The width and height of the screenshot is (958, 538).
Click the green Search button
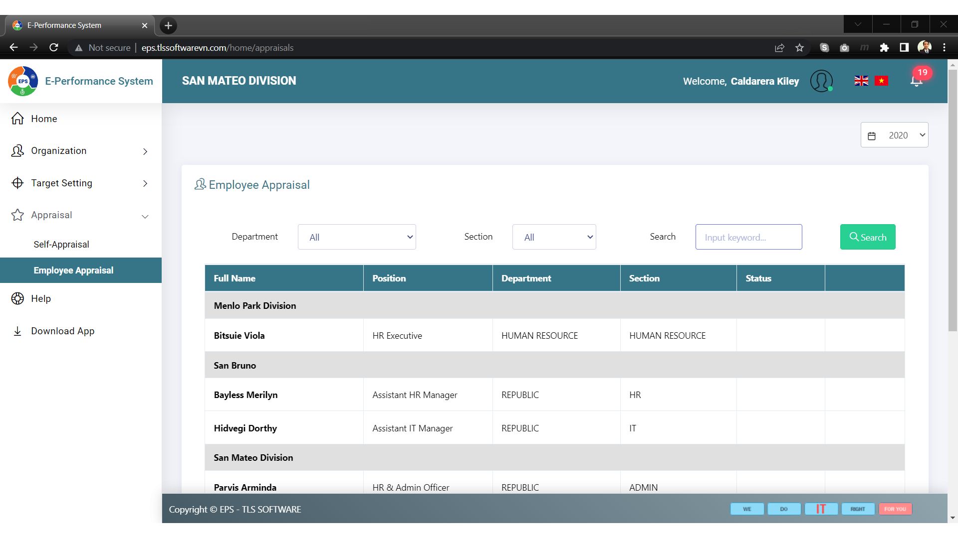point(868,237)
